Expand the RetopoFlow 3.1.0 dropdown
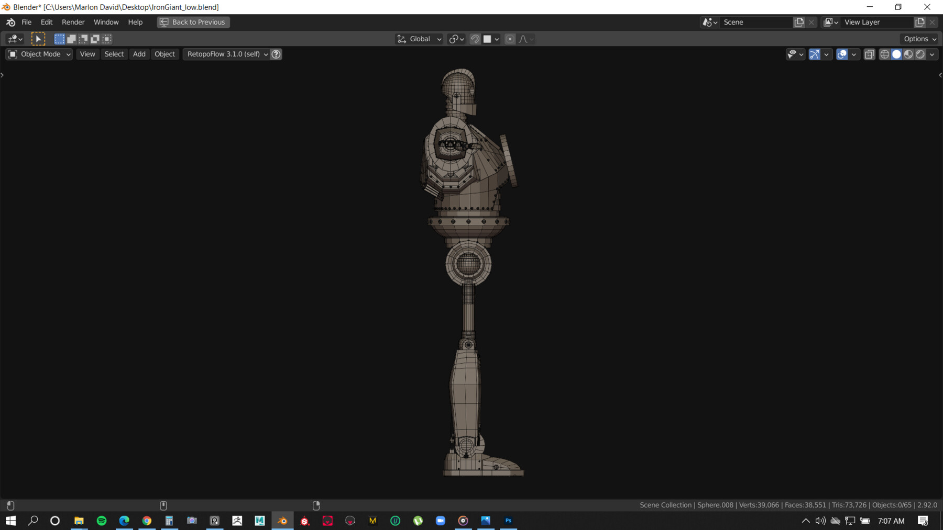The height and width of the screenshot is (530, 943). pyautogui.click(x=227, y=54)
